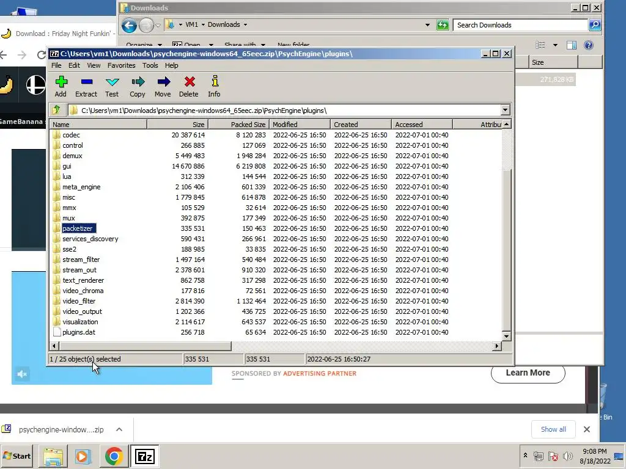Click the Copy toolbar icon

click(138, 86)
